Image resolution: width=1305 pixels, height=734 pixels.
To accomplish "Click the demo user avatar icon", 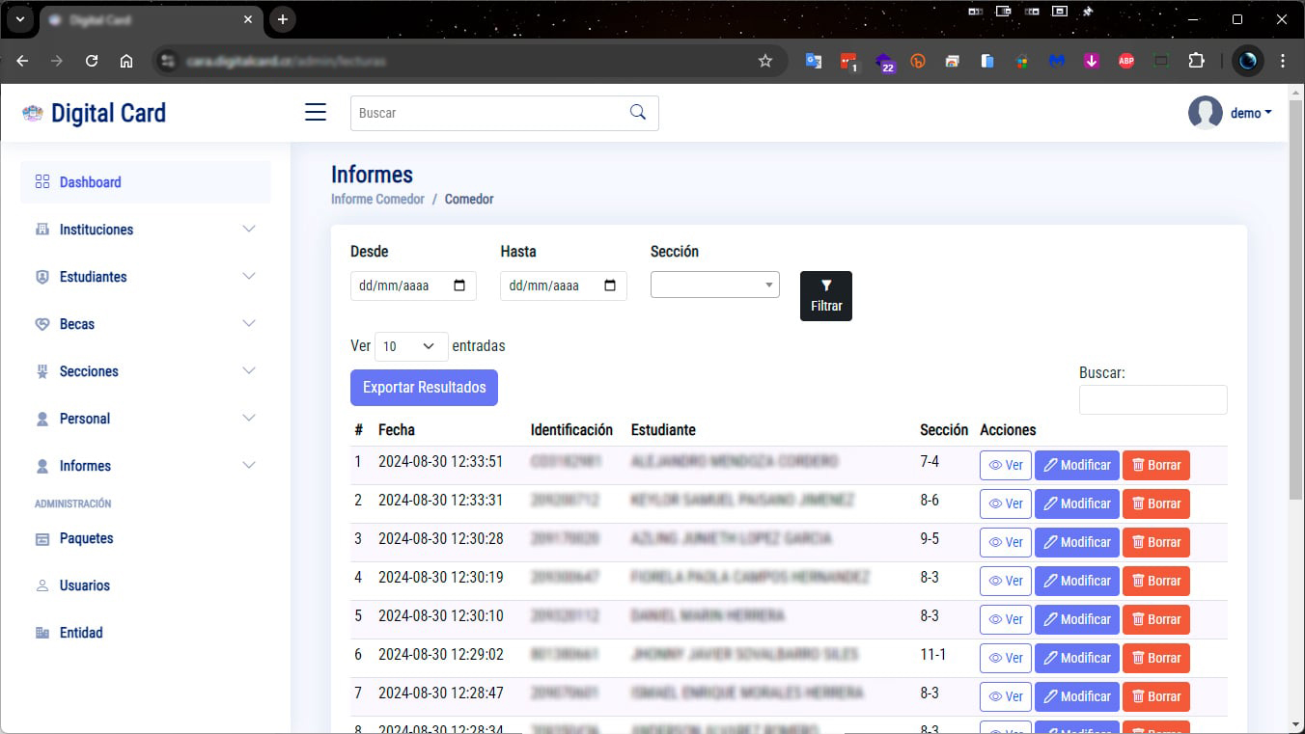I will [1205, 113].
